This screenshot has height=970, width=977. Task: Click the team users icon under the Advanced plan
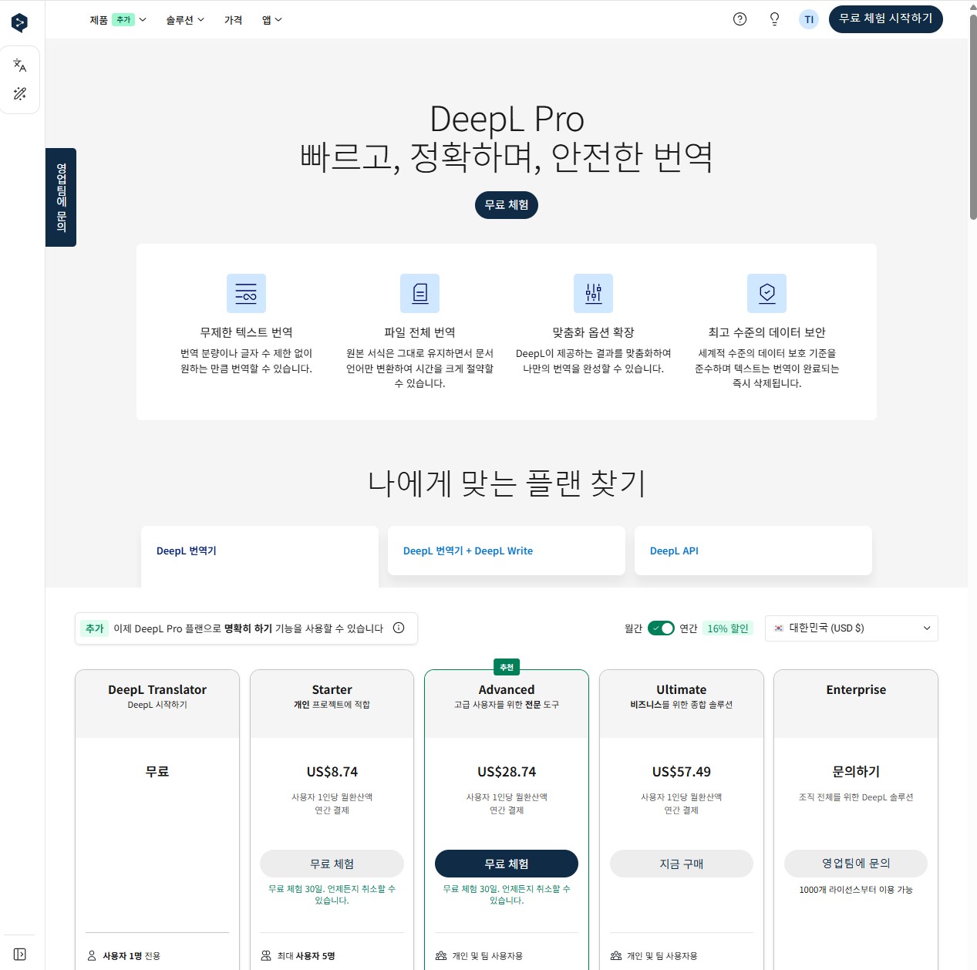pyautogui.click(x=441, y=956)
